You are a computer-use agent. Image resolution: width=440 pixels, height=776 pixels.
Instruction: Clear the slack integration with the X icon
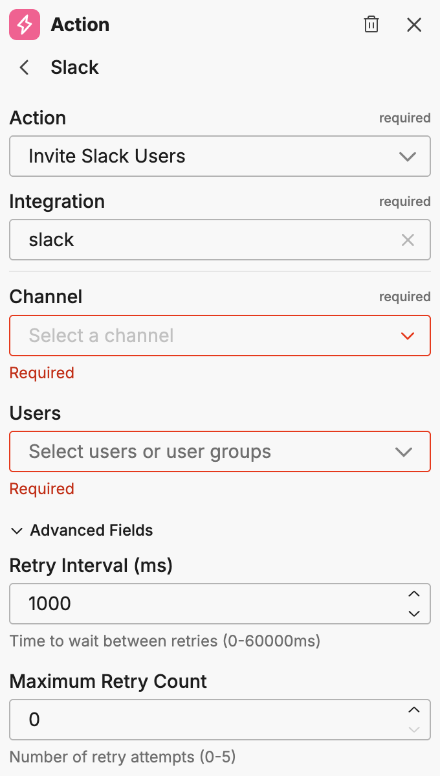coord(408,240)
